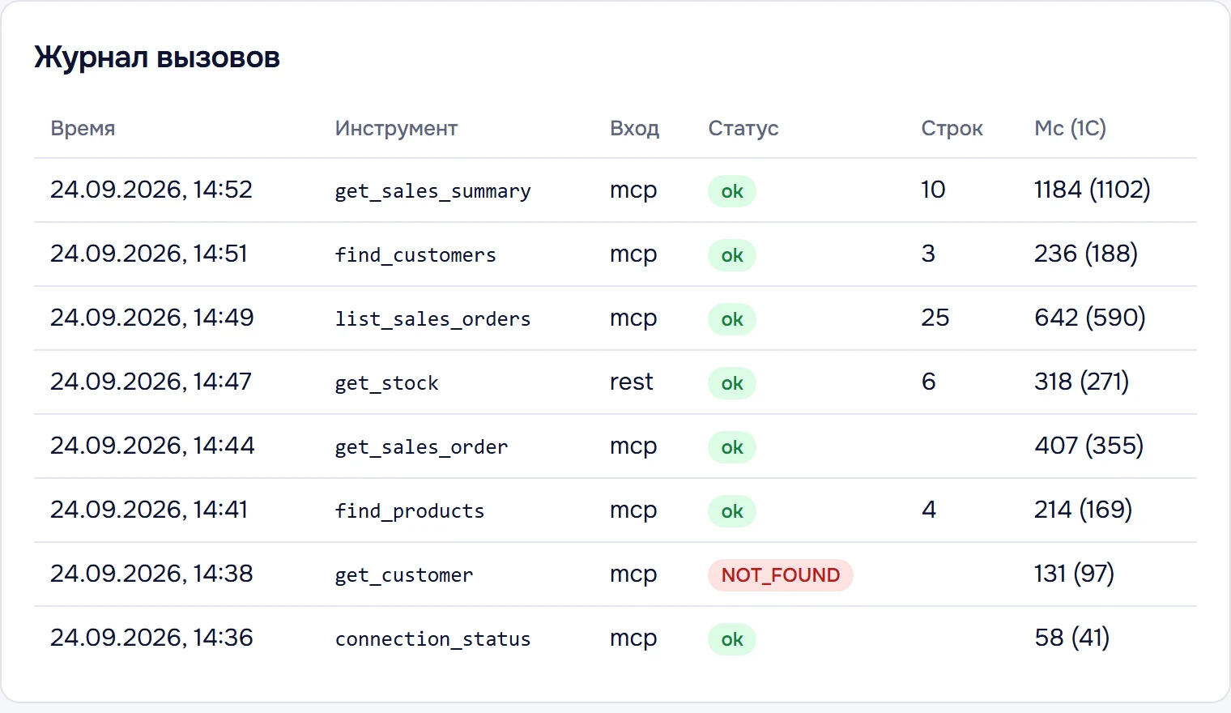Click the 'Журнал вызовов' heading
Viewport: 1231px width, 713px height.
point(157,58)
